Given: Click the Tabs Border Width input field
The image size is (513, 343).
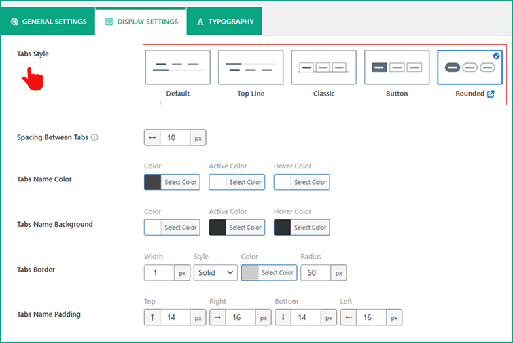Looking at the screenshot, I should 159,272.
